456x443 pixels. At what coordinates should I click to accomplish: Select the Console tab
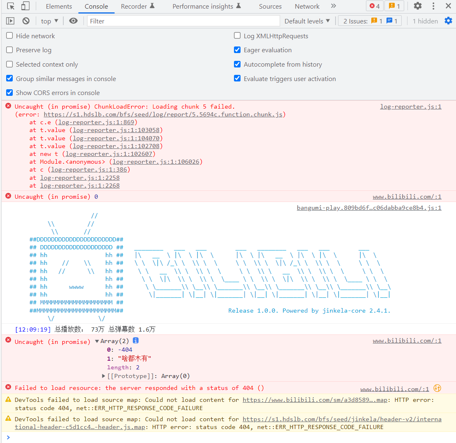96,7
